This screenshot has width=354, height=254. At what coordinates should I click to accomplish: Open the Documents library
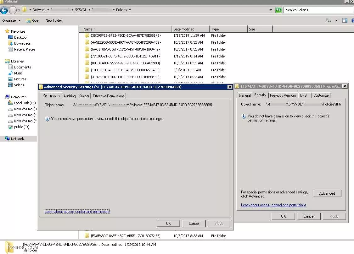[22, 67]
